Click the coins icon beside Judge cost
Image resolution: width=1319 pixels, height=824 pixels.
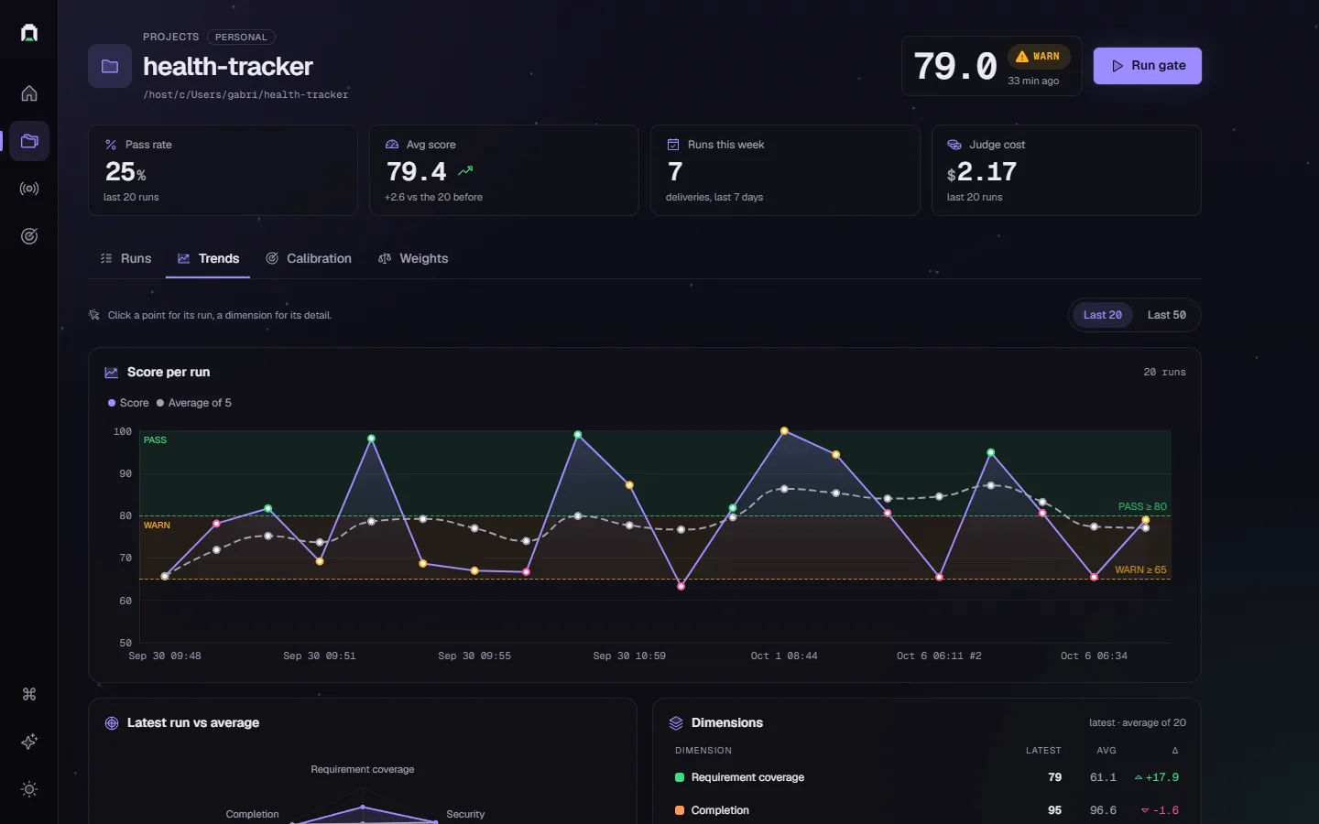click(x=954, y=145)
